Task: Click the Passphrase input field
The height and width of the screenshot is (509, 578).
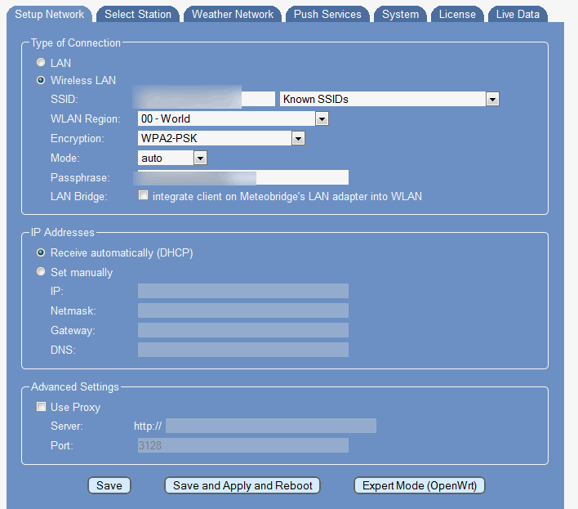Action: 243,177
